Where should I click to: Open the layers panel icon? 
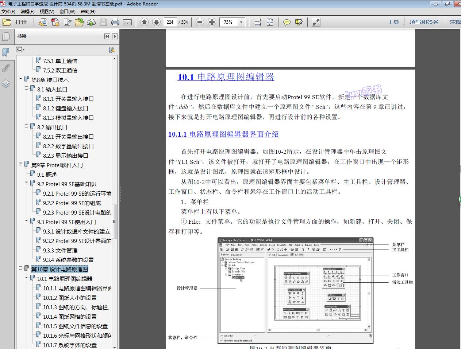pos(6,84)
